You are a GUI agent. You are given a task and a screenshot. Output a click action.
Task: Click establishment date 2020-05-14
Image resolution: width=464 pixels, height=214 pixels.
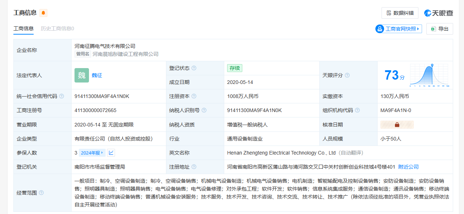tap(240, 82)
